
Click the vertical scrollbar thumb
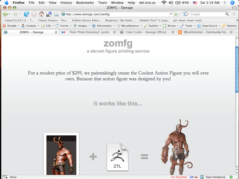pos(237,69)
